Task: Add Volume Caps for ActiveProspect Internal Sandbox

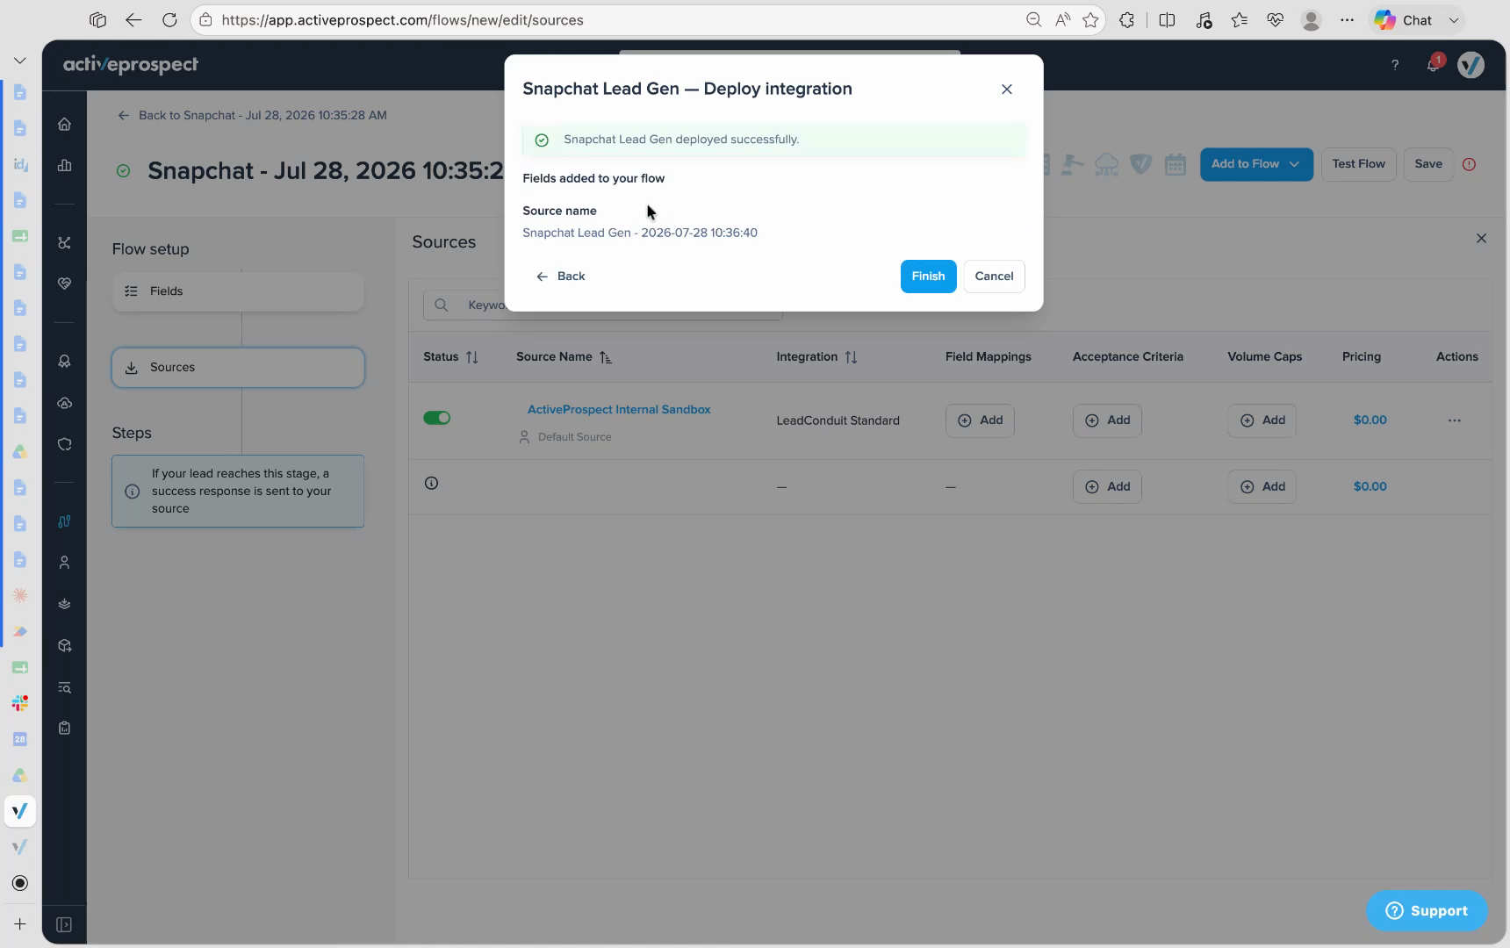Action: (x=1262, y=420)
